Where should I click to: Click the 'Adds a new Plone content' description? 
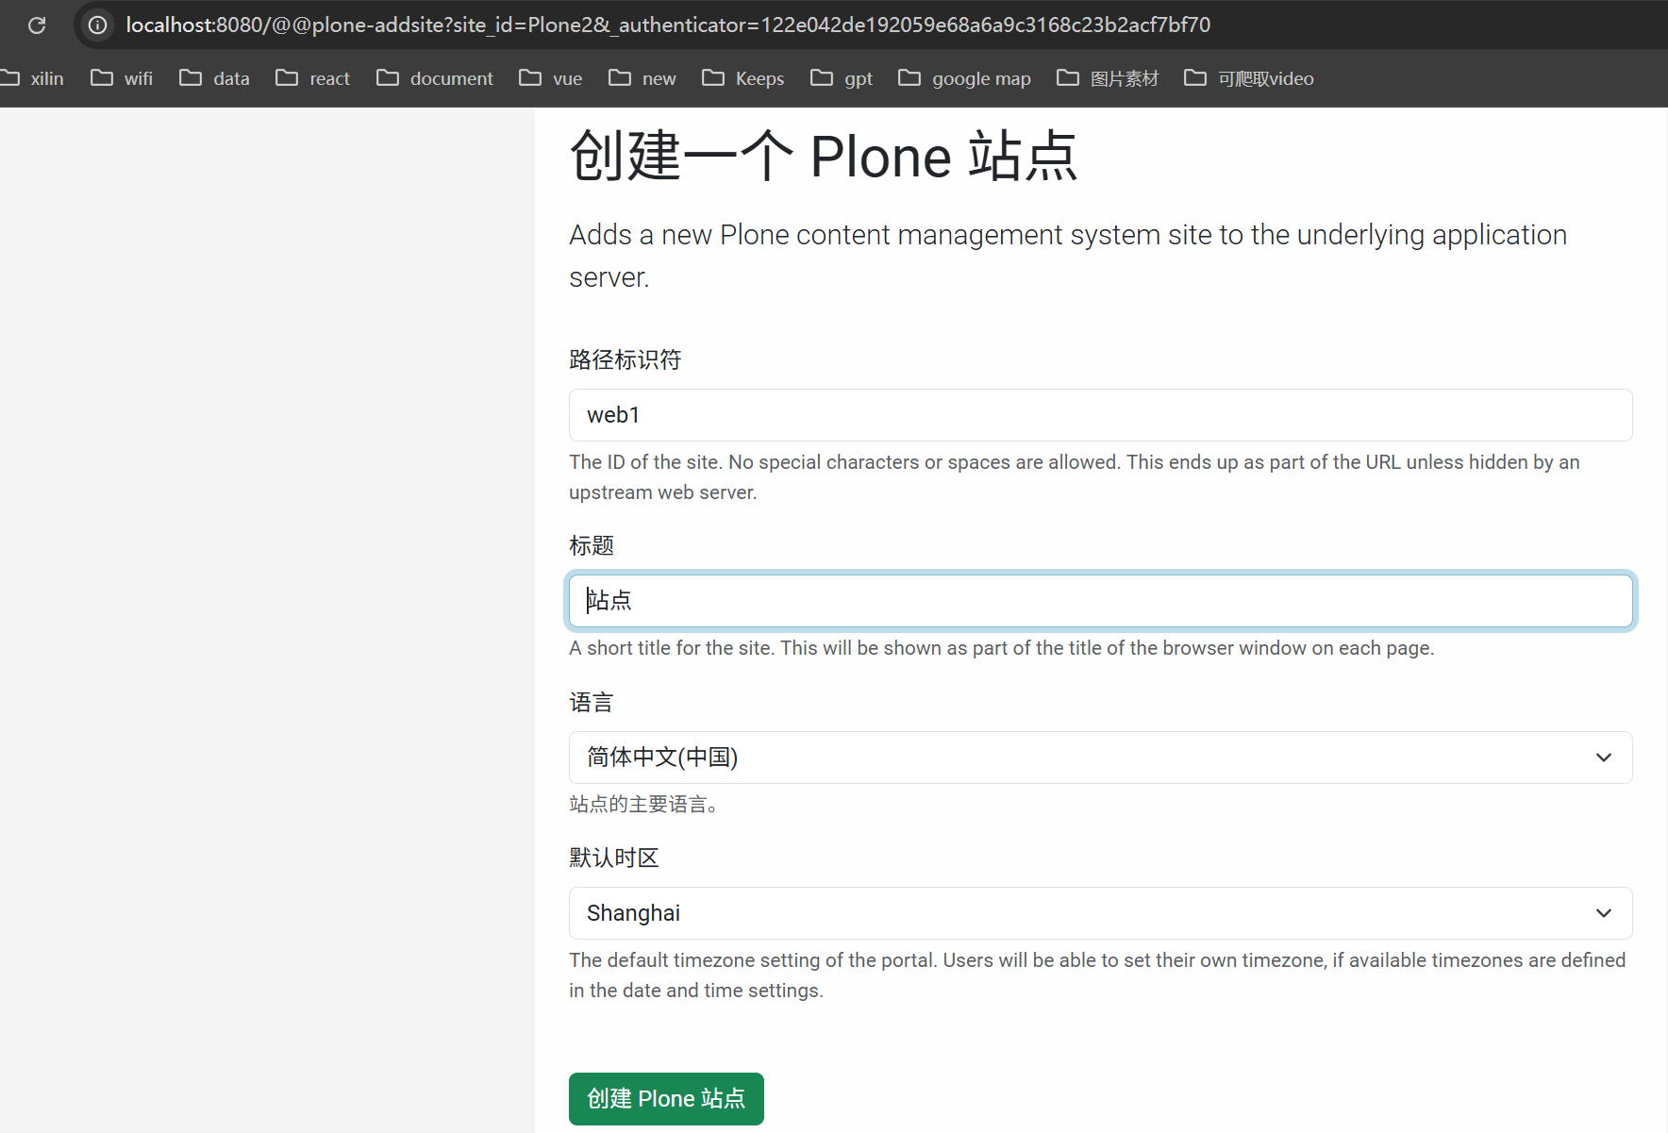point(1068,256)
